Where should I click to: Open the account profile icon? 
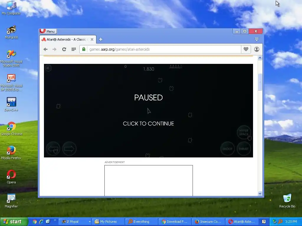pos(257,49)
